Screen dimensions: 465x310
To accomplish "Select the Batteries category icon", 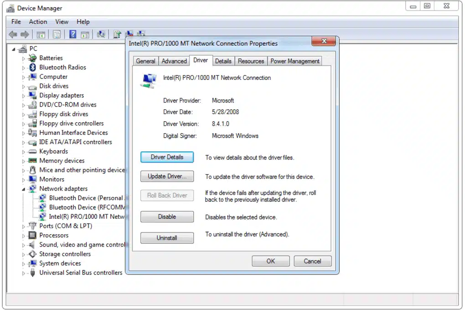I will [32, 58].
